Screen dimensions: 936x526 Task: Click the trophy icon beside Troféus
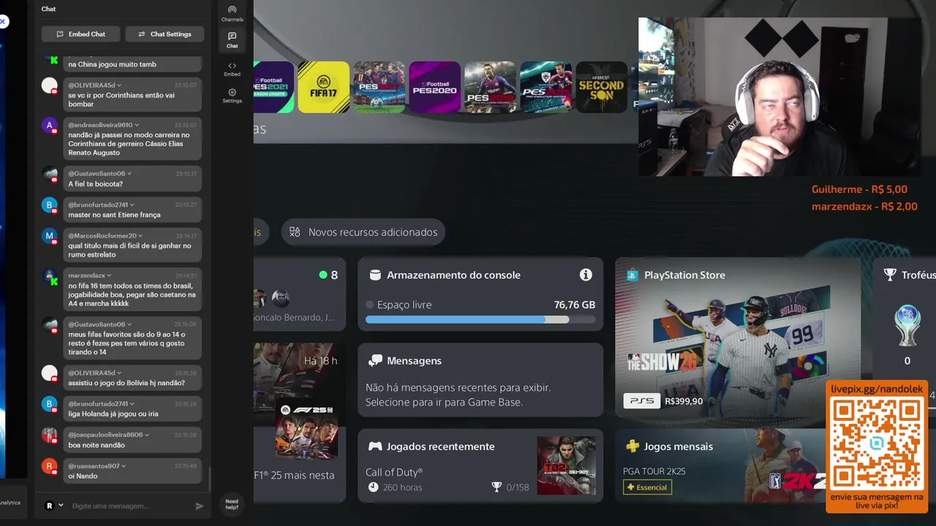click(890, 275)
